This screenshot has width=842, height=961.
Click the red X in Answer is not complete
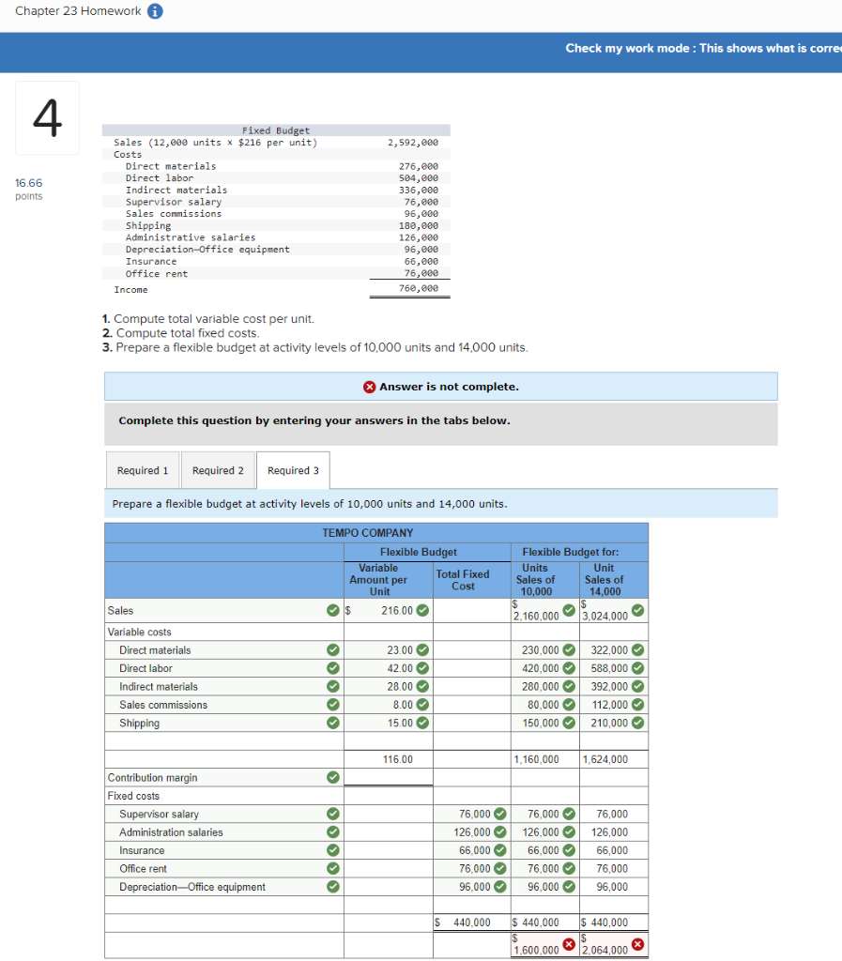pyautogui.click(x=369, y=387)
